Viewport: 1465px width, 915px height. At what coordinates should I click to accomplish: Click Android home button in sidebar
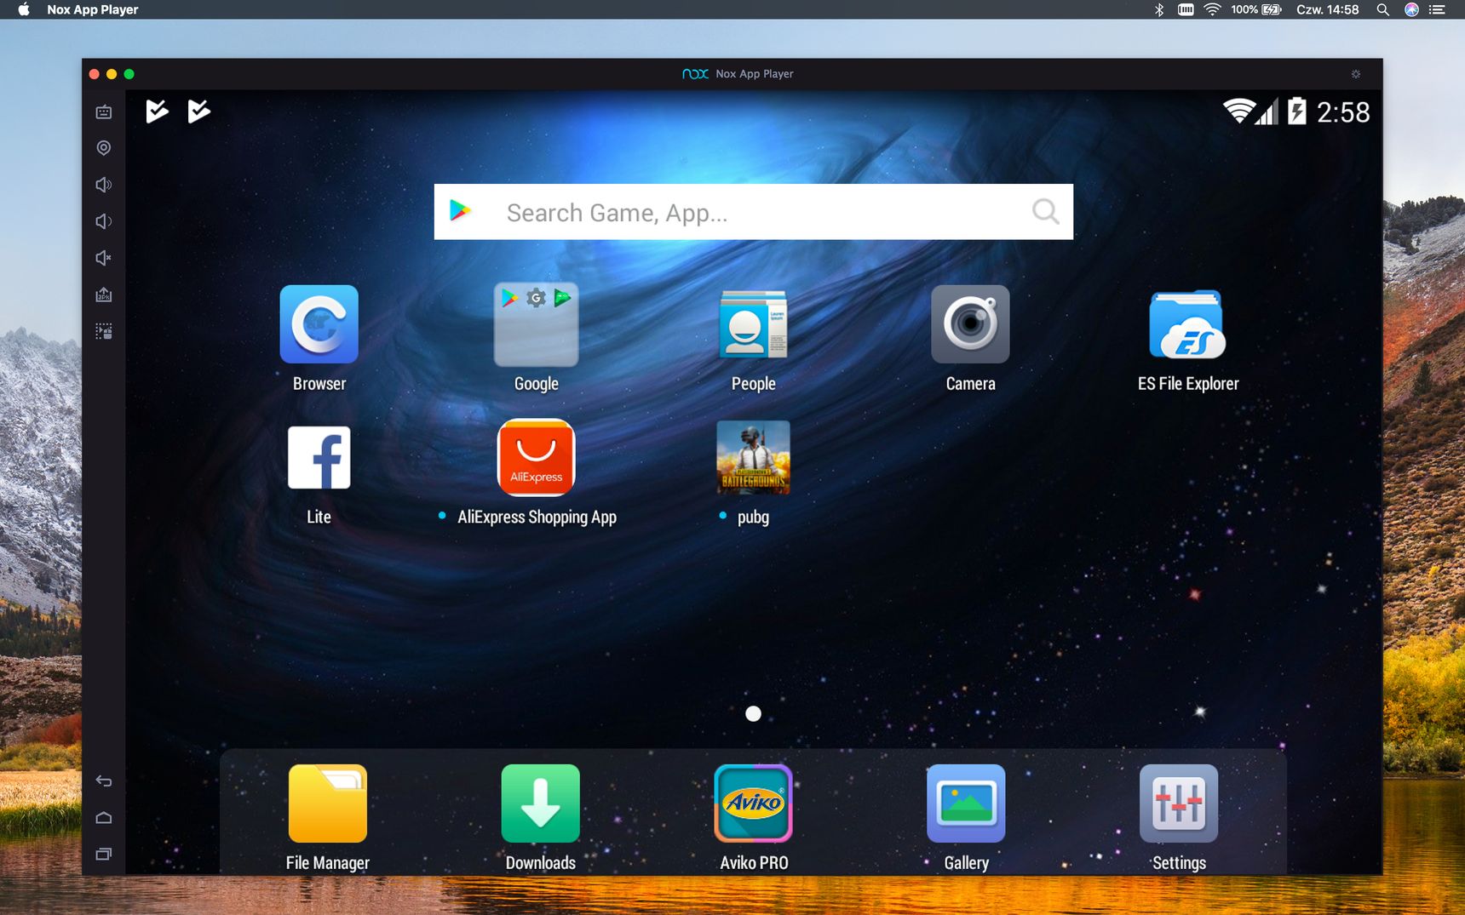click(x=104, y=817)
